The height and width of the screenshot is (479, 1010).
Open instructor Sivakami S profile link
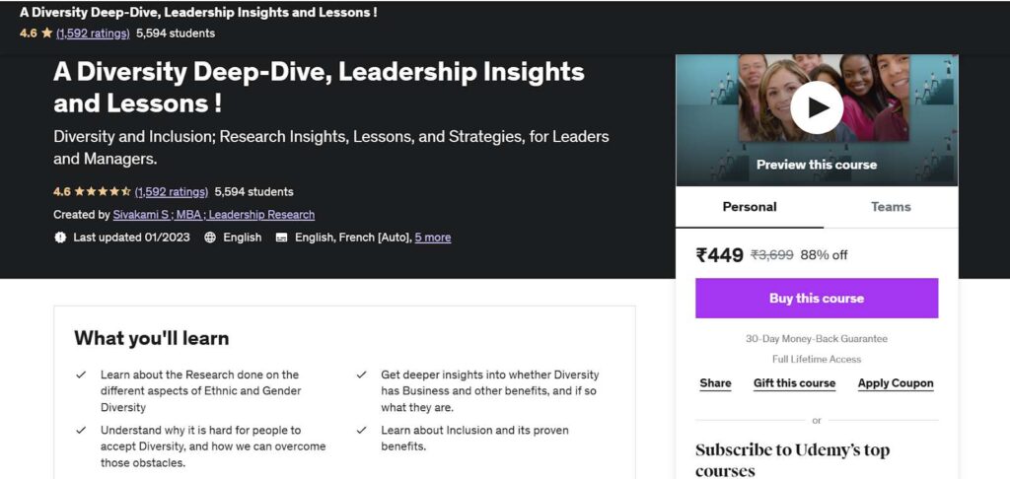(x=214, y=215)
